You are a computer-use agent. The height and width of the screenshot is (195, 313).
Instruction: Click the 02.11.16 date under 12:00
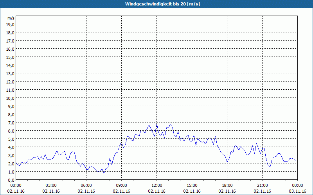point(157,191)
